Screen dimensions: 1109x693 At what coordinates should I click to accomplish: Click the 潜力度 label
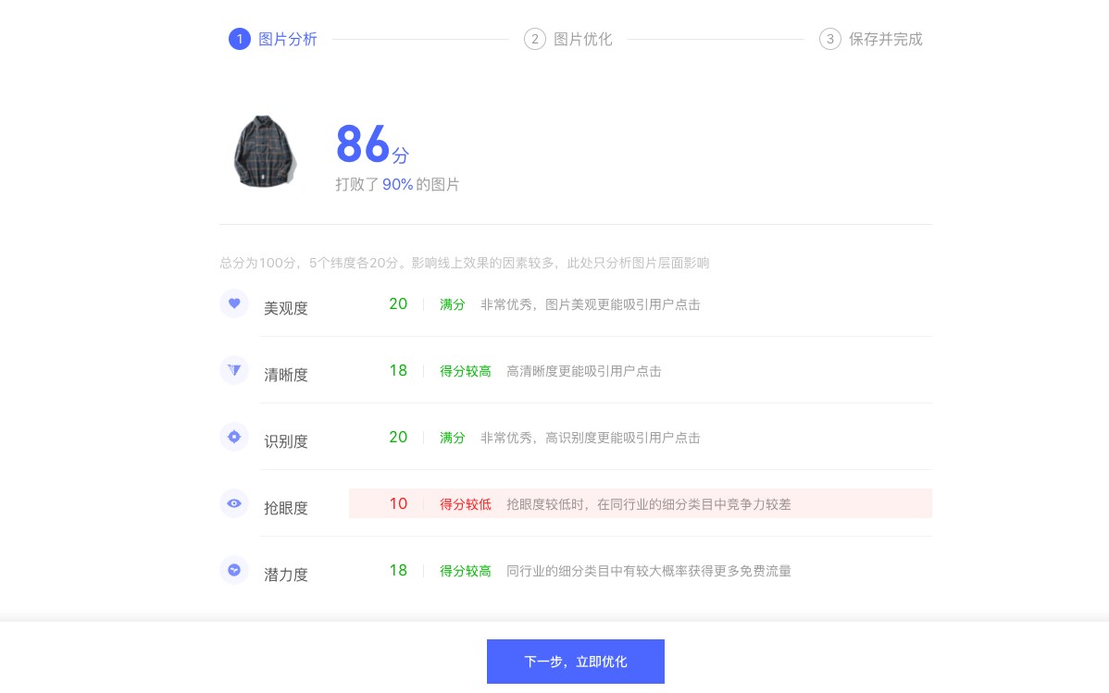[x=286, y=575]
